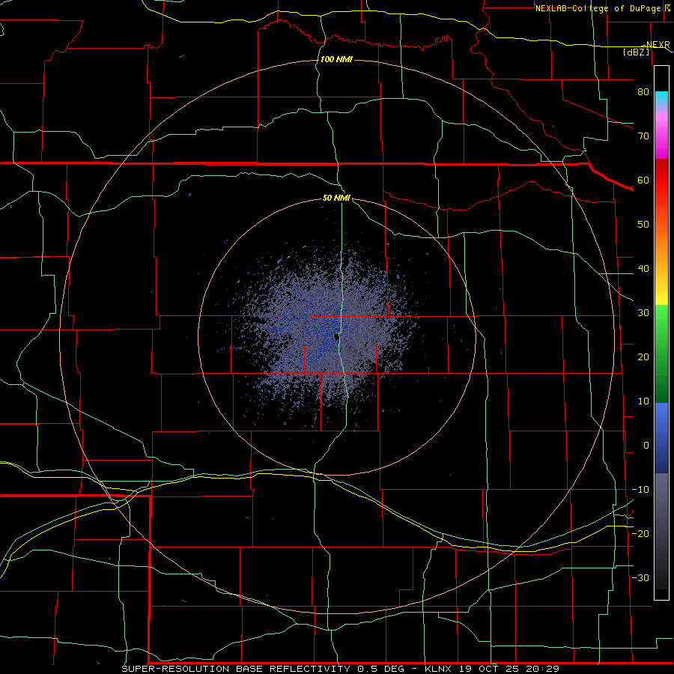Click the -20 value on the scale

pyautogui.click(x=640, y=533)
